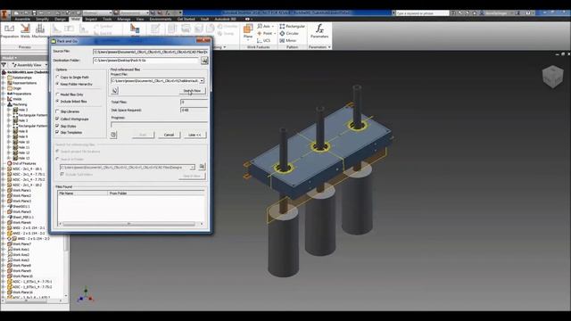The image size is (571, 321).
Task: Enable the Skip Libraries checkbox
Action: coord(57,111)
